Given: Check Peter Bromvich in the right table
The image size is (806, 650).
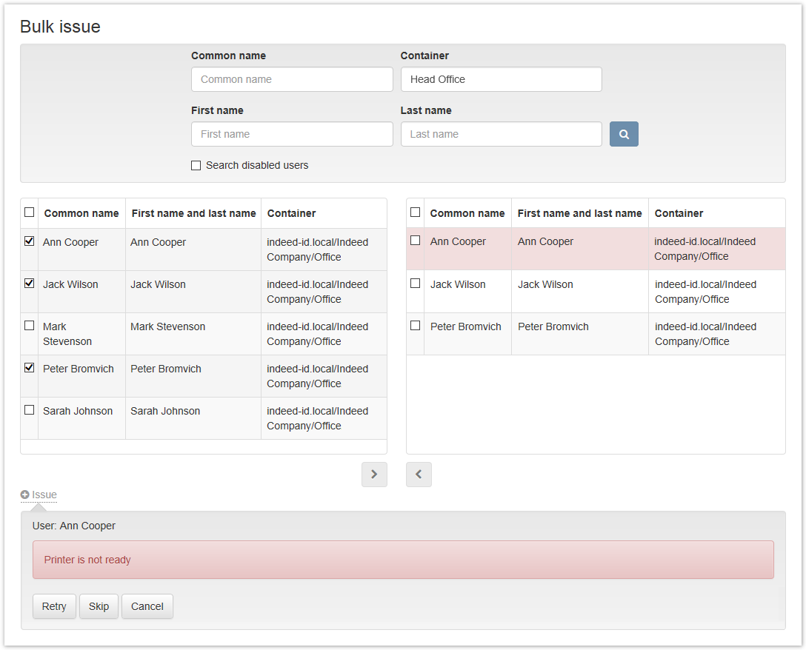Looking at the screenshot, I should point(416,326).
